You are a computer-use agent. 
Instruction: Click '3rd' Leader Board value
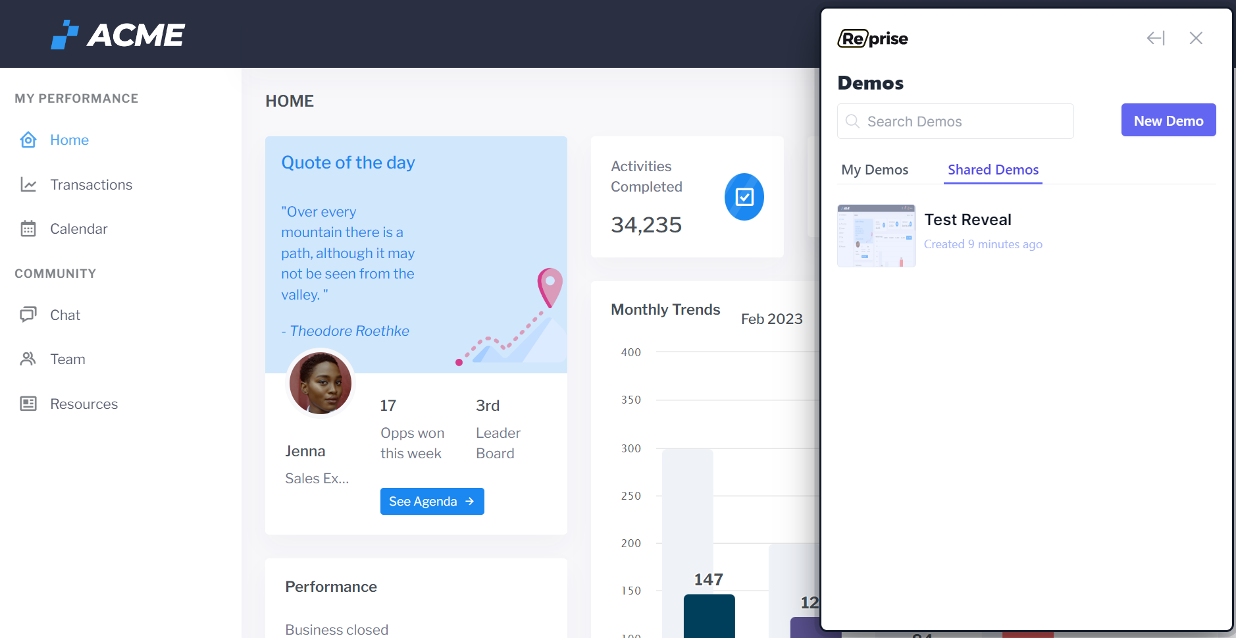(488, 406)
